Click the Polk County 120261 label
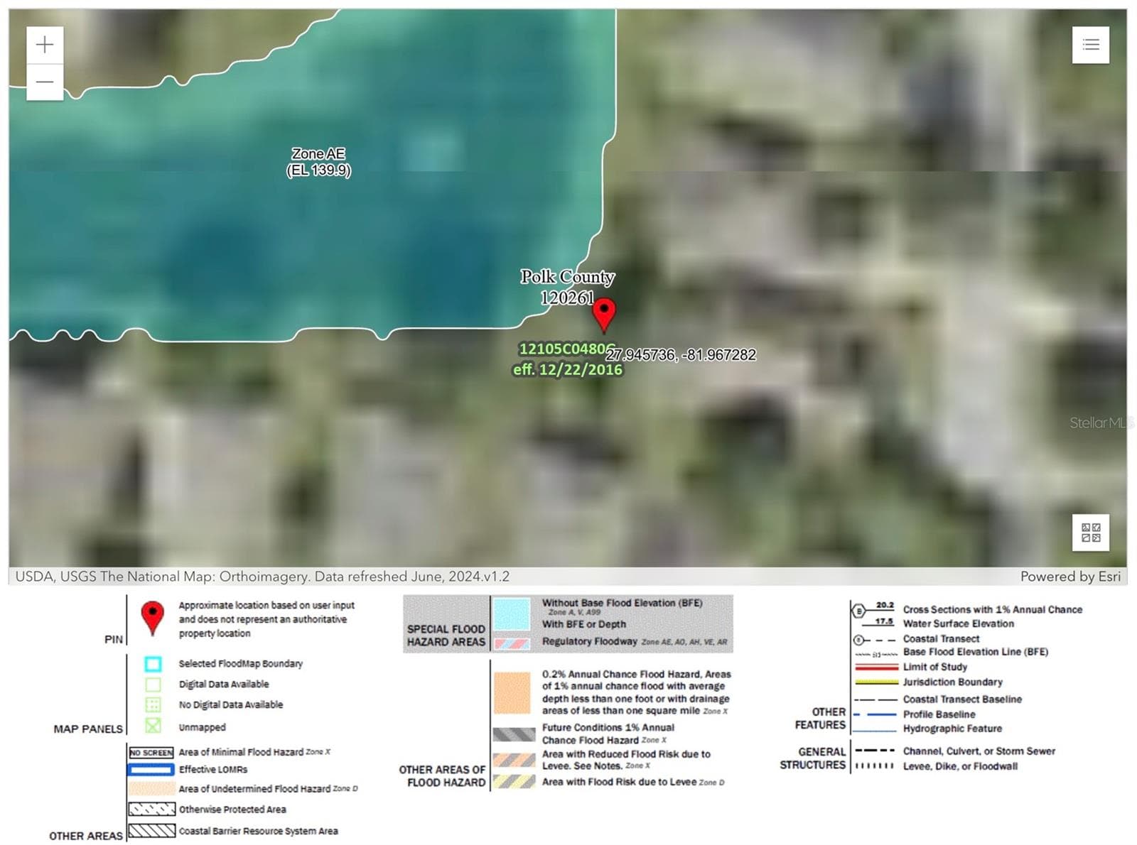Viewport: 1137px width, 845px height. click(x=567, y=287)
